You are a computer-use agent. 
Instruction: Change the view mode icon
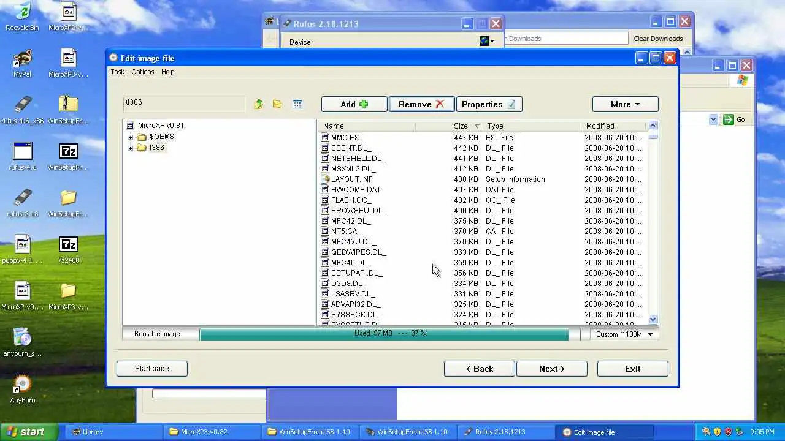tap(297, 104)
